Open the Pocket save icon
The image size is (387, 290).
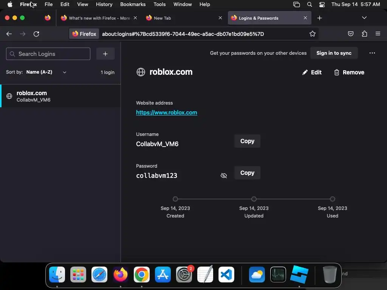click(350, 34)
